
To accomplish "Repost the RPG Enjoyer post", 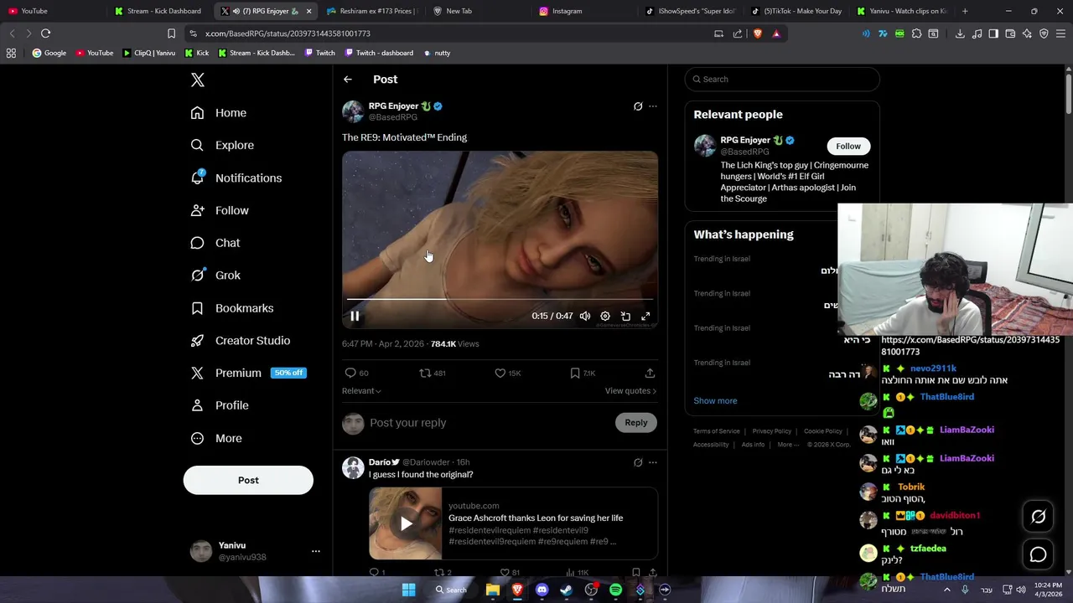I will (425, 373).
